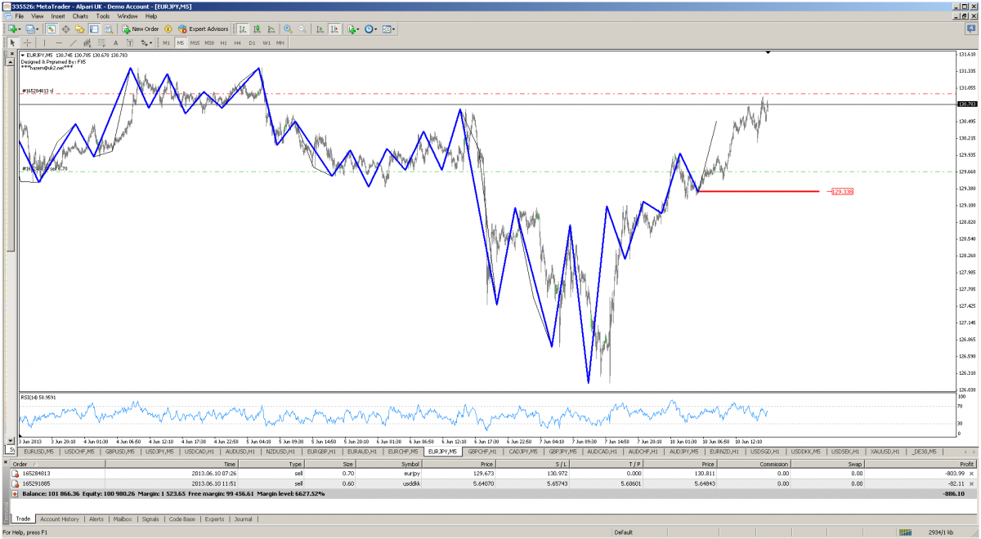Click the zoom in magnifier icon
981x539 pixels.
pyautogui.click(x=288, y=29)
